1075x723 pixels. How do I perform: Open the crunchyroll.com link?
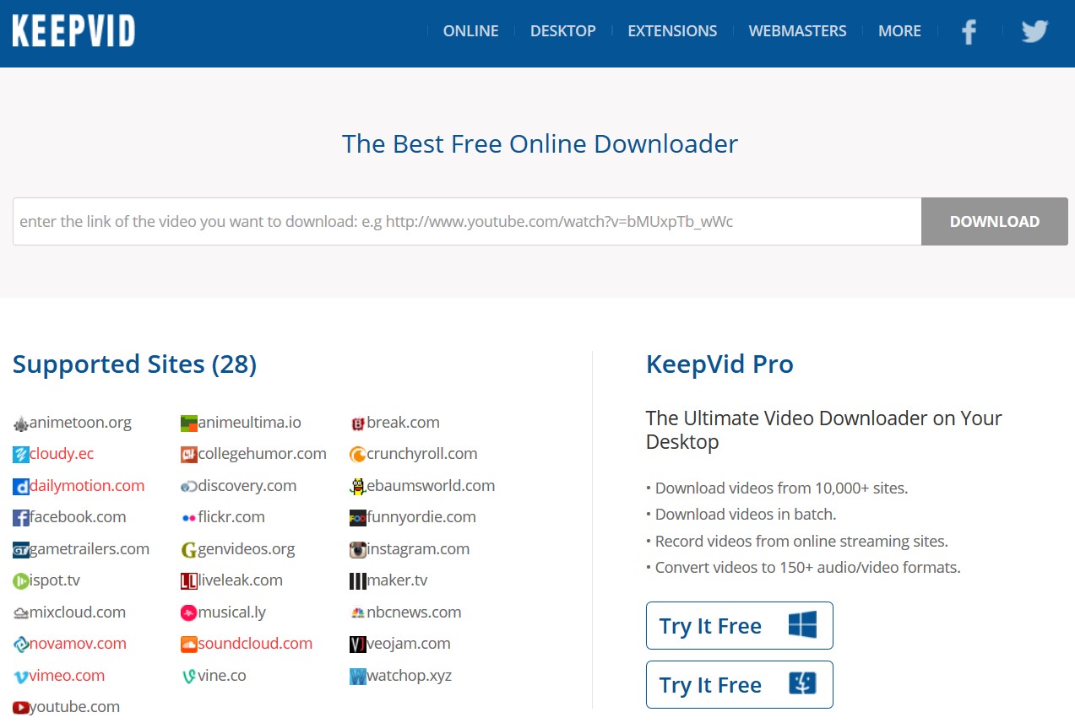click(x=422, y=454)
